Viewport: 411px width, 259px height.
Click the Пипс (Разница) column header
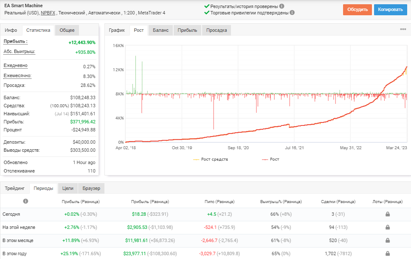coord(220,201)
